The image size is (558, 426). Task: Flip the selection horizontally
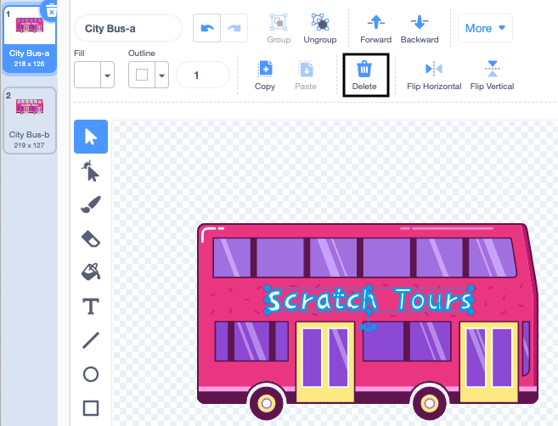point(434,75)
